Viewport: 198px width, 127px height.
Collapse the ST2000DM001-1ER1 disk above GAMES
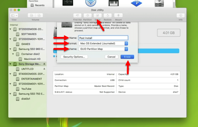10,39
